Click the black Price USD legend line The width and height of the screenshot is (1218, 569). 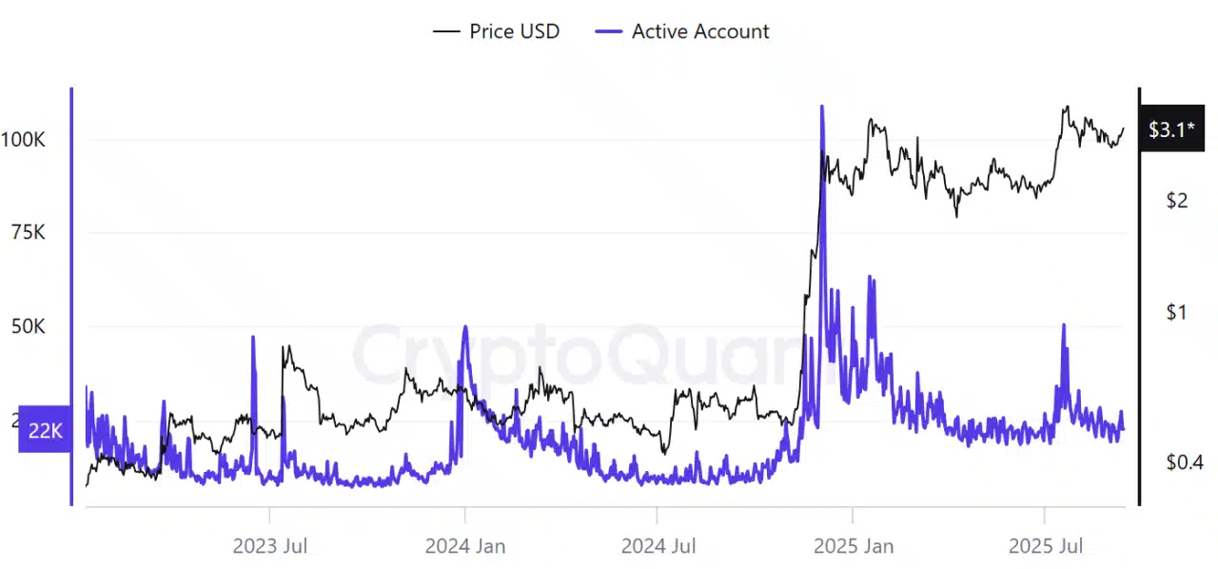click(446, 31)
